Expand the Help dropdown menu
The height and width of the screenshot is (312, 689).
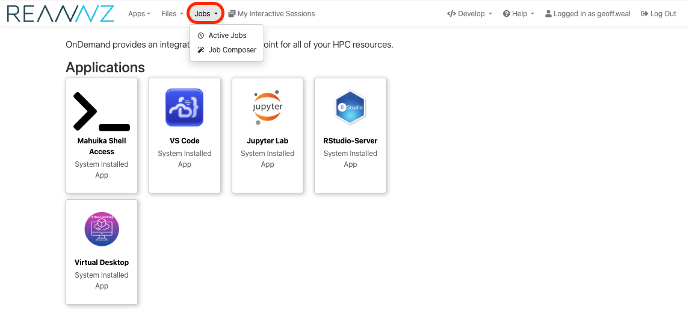coord(519,14)
